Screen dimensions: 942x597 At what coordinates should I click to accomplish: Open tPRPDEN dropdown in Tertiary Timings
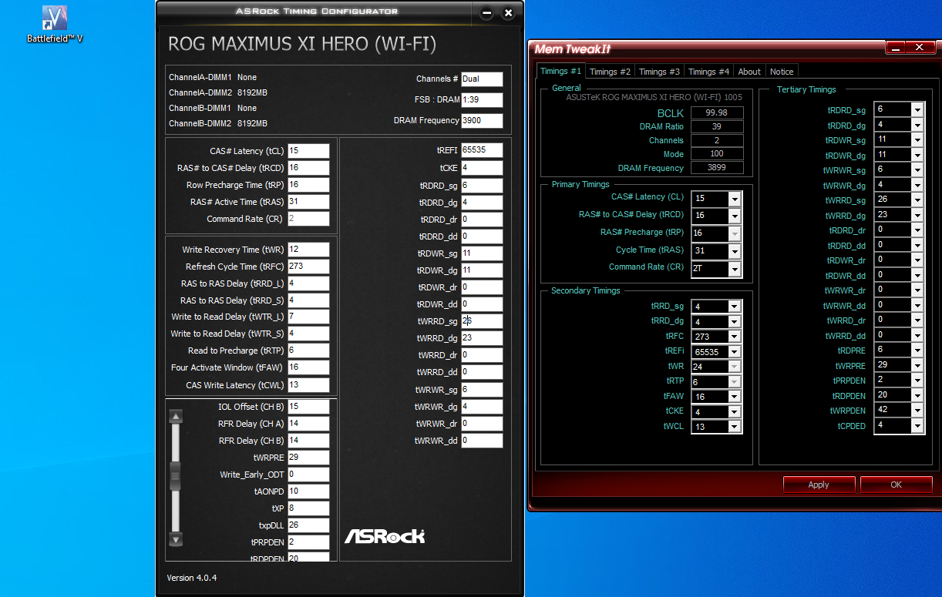[x=917, y=380]
